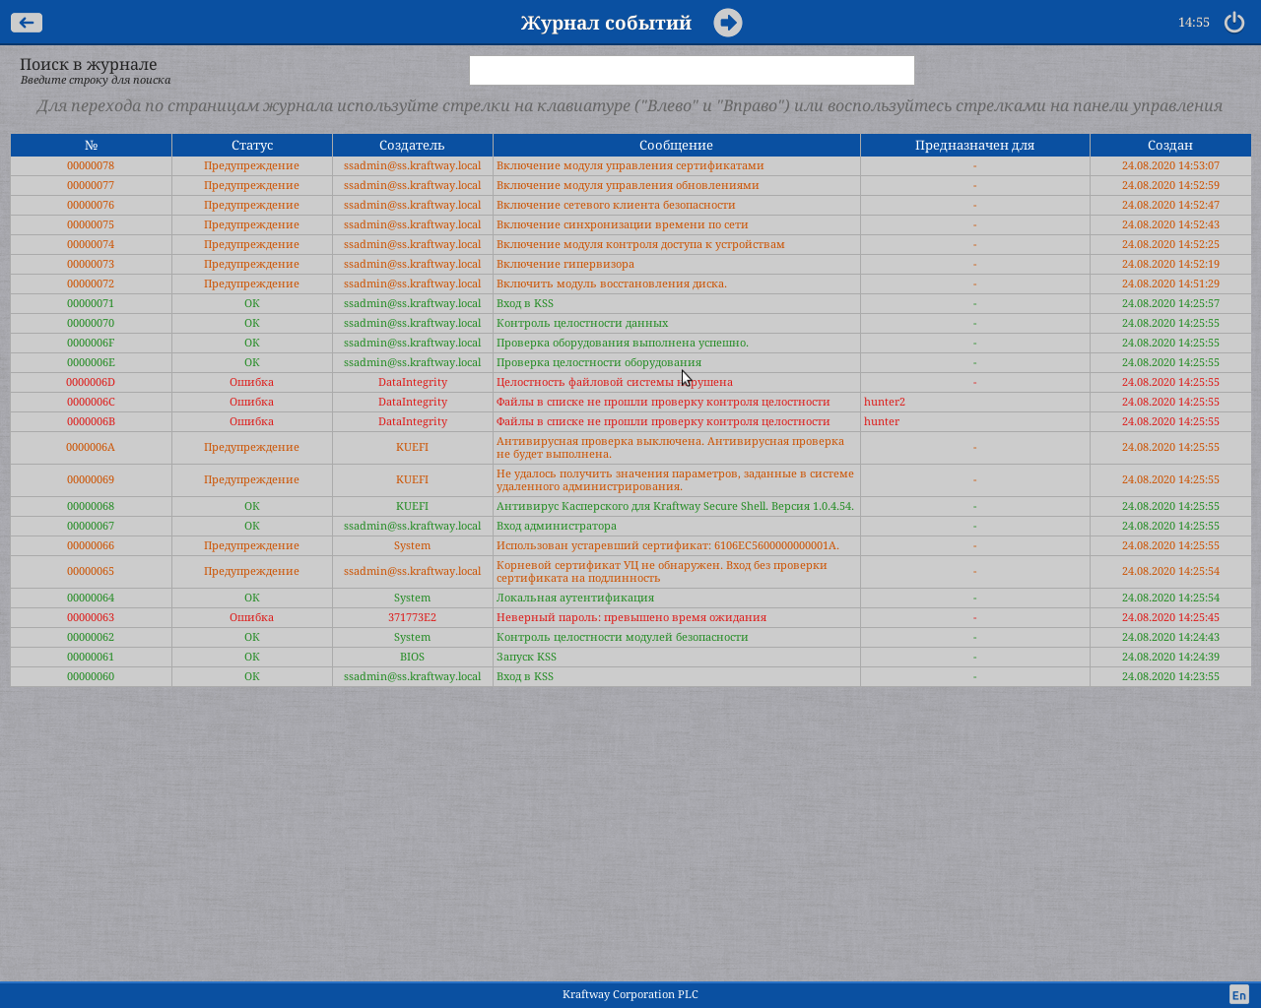Viewport: 1261px width, 1008px height.
Task: Click the Создатель column header
Action: (x=412, y=145)
